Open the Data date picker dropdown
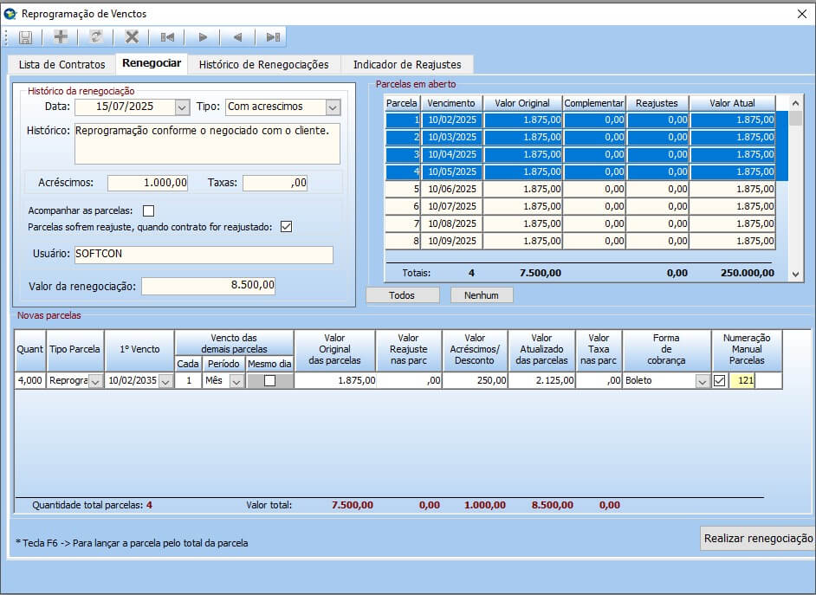The height and width of the screenshot is (595, 816). point(182,107)
